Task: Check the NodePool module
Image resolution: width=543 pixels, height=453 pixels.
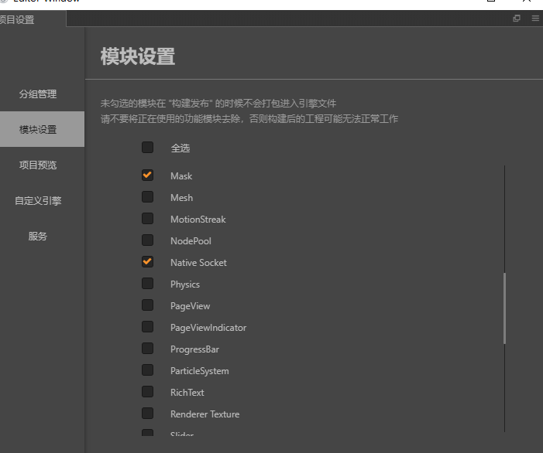Action: 147,240
